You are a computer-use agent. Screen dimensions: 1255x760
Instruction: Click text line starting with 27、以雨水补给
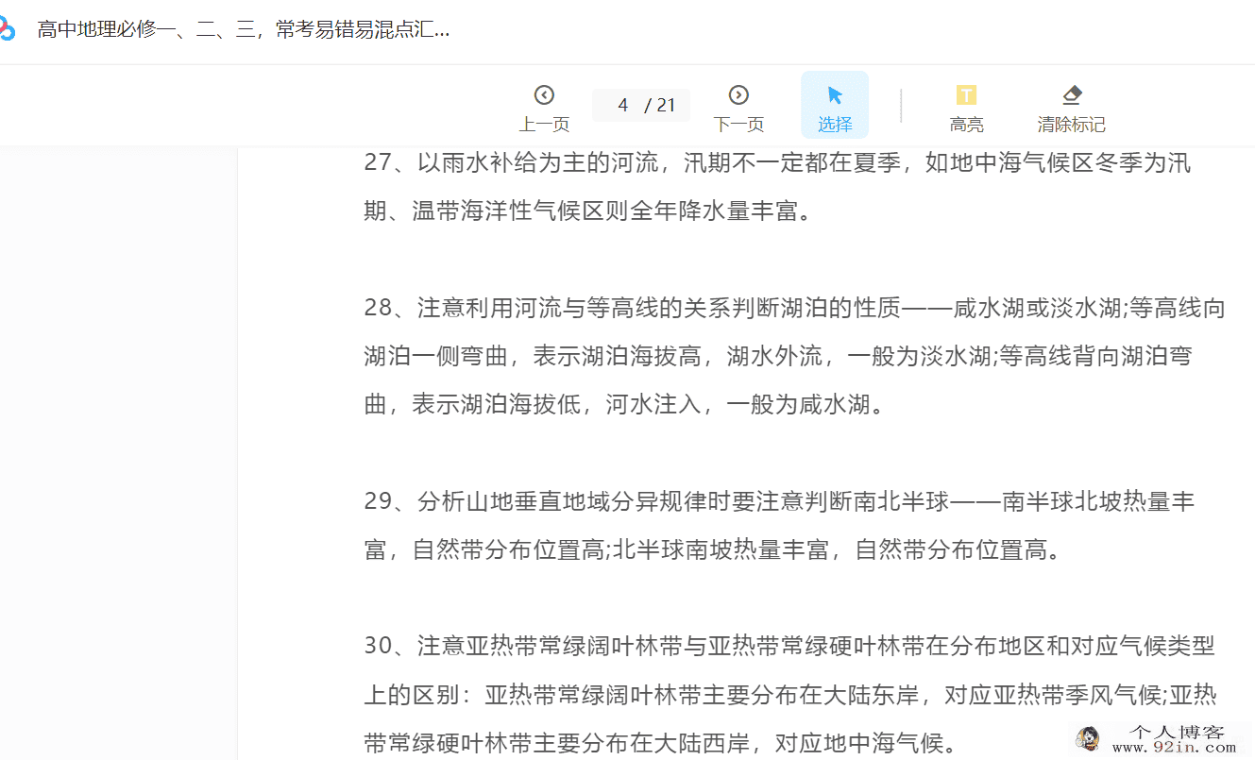click(x=778, y=162)
